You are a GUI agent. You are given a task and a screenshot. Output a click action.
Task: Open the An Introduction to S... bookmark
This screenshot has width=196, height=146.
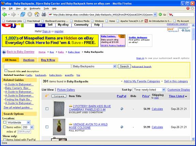pos(158,21)
